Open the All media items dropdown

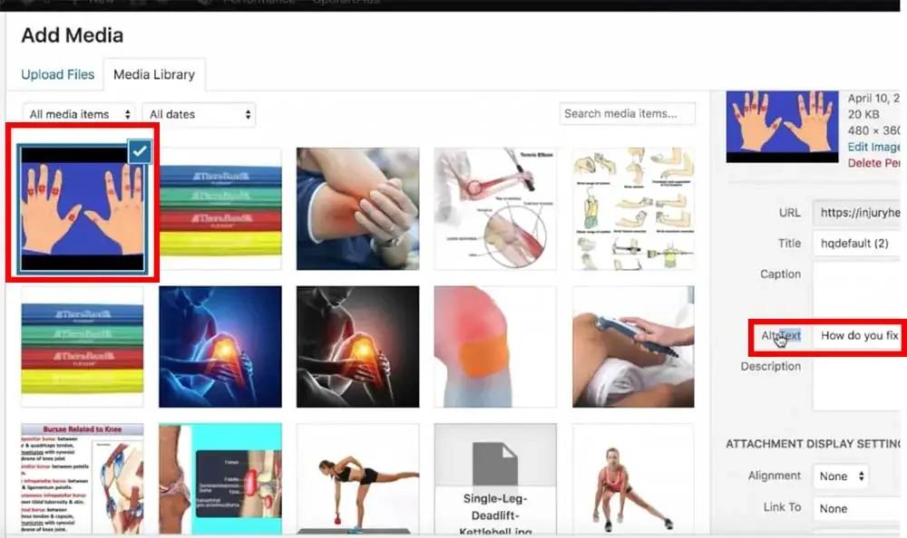tap(79, 114)
